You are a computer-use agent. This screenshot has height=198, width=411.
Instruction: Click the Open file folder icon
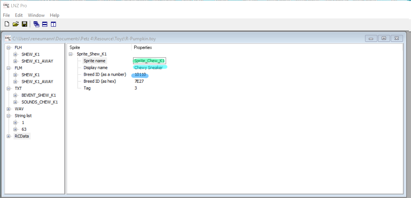point(16,24)
